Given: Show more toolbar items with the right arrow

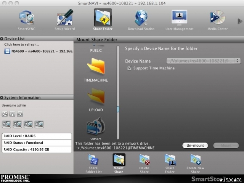Looking at the screenshot, I should pyautogui.click(x=240, y=21).
